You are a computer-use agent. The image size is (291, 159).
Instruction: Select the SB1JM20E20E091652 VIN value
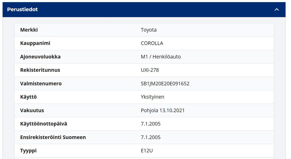pos(165,83)
